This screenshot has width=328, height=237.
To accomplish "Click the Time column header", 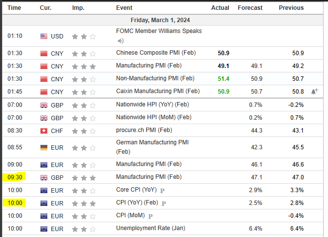I will click(x=14, y=8).
